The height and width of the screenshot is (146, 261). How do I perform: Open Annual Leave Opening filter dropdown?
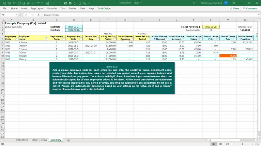(132, 39)
